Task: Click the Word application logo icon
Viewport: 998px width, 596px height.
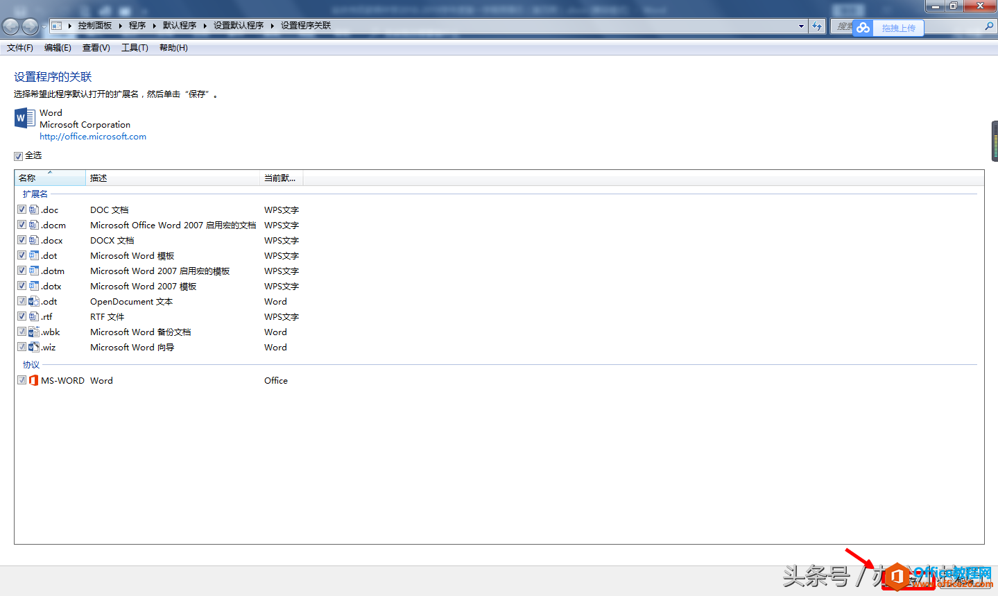Action: pyautogui.click(x=24, y=118)
